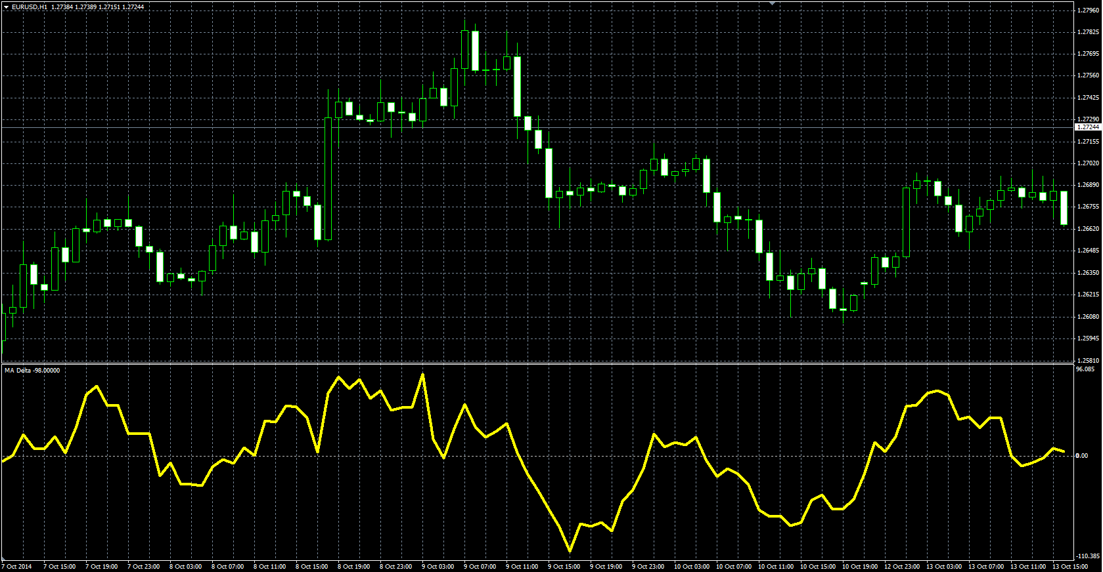Click the 8 Oct 07:00 time label
The width and height of the screenshot is (1103, 572).
tap(228, 566)
